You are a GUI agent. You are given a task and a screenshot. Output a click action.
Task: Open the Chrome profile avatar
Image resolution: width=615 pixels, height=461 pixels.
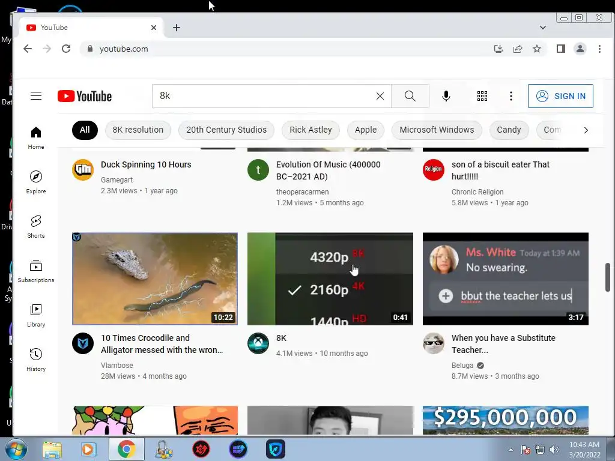tap(580, 49)
